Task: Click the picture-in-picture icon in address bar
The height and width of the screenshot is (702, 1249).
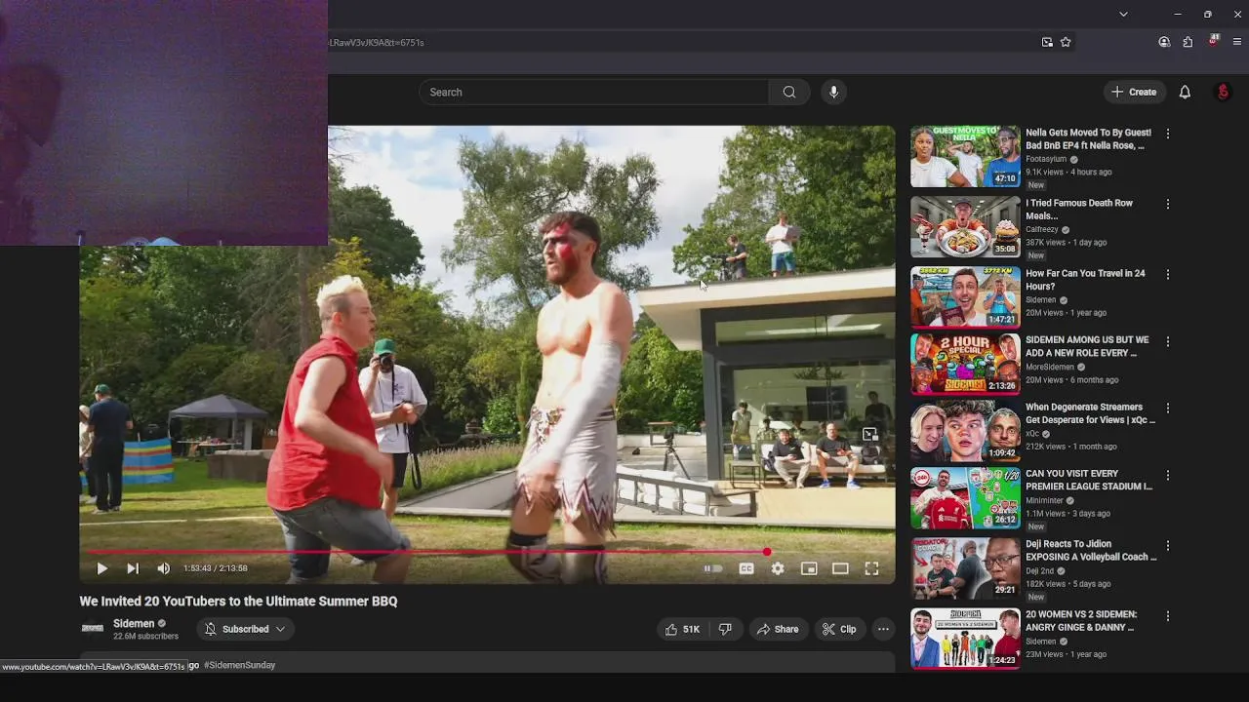Action: tap(1047, 42)
